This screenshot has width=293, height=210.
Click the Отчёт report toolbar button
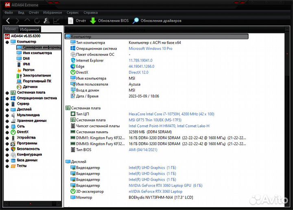[x=77, y=21]
